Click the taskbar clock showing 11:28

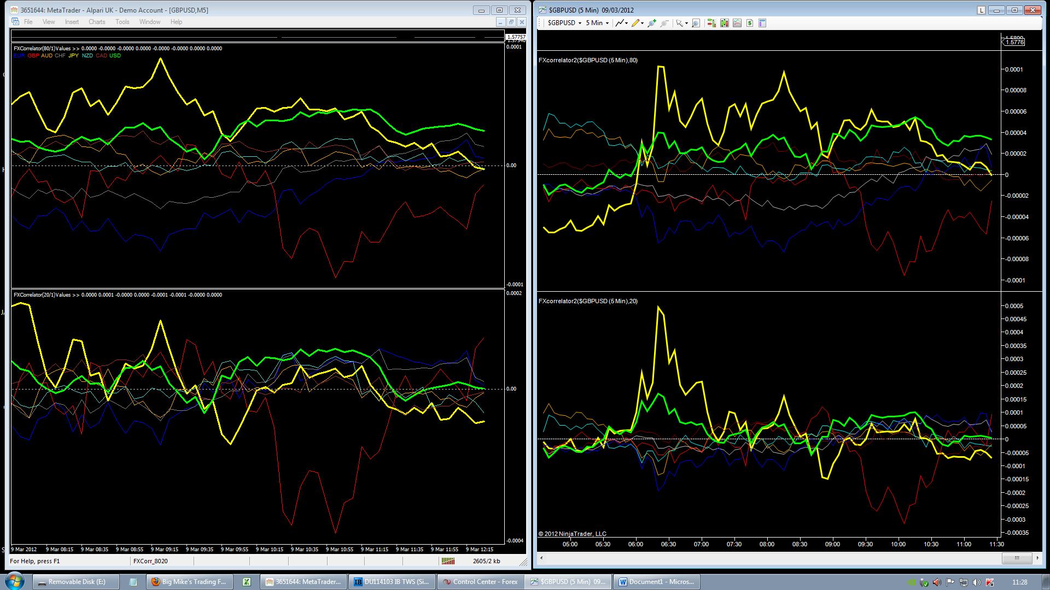1020,582
